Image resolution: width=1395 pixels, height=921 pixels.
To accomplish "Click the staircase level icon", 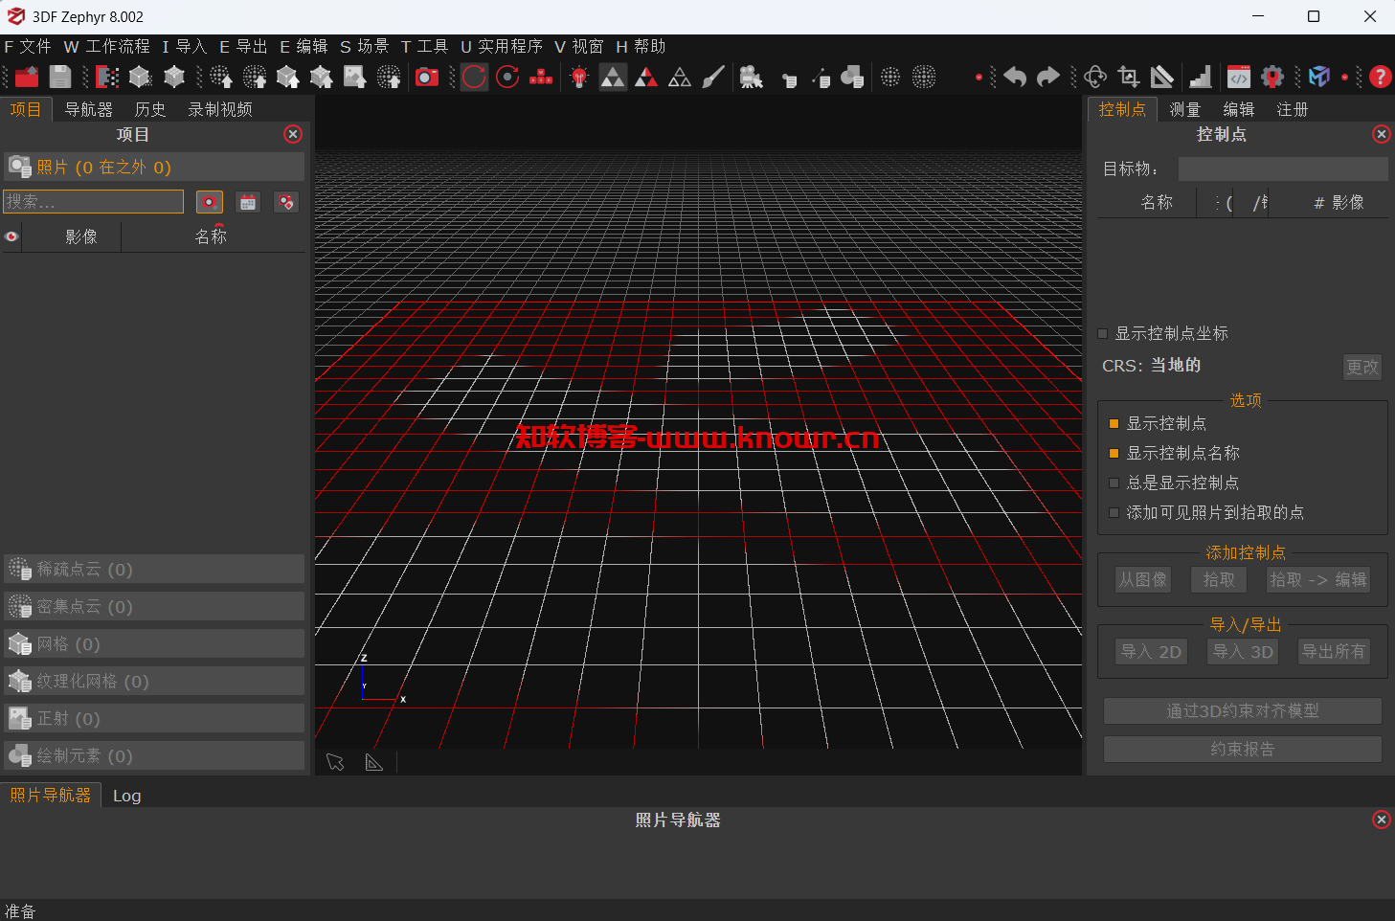I will [x=1200, y=78].
